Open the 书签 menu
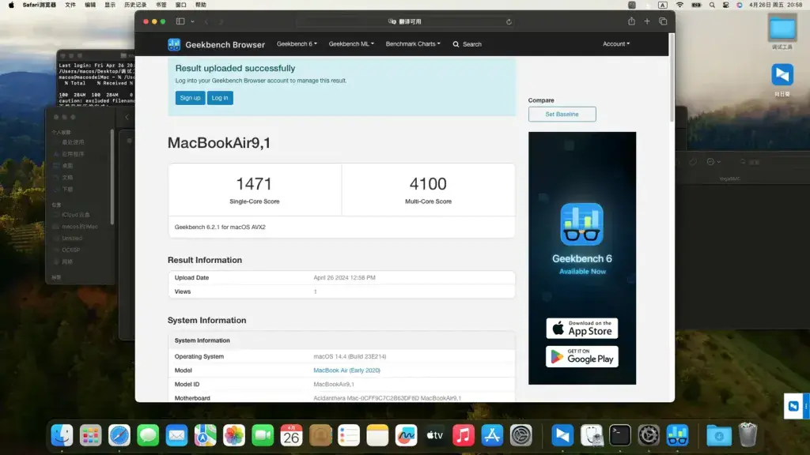The height and width of the screenshot is (455, 810). pyautogui.click(x=161, y=6)
